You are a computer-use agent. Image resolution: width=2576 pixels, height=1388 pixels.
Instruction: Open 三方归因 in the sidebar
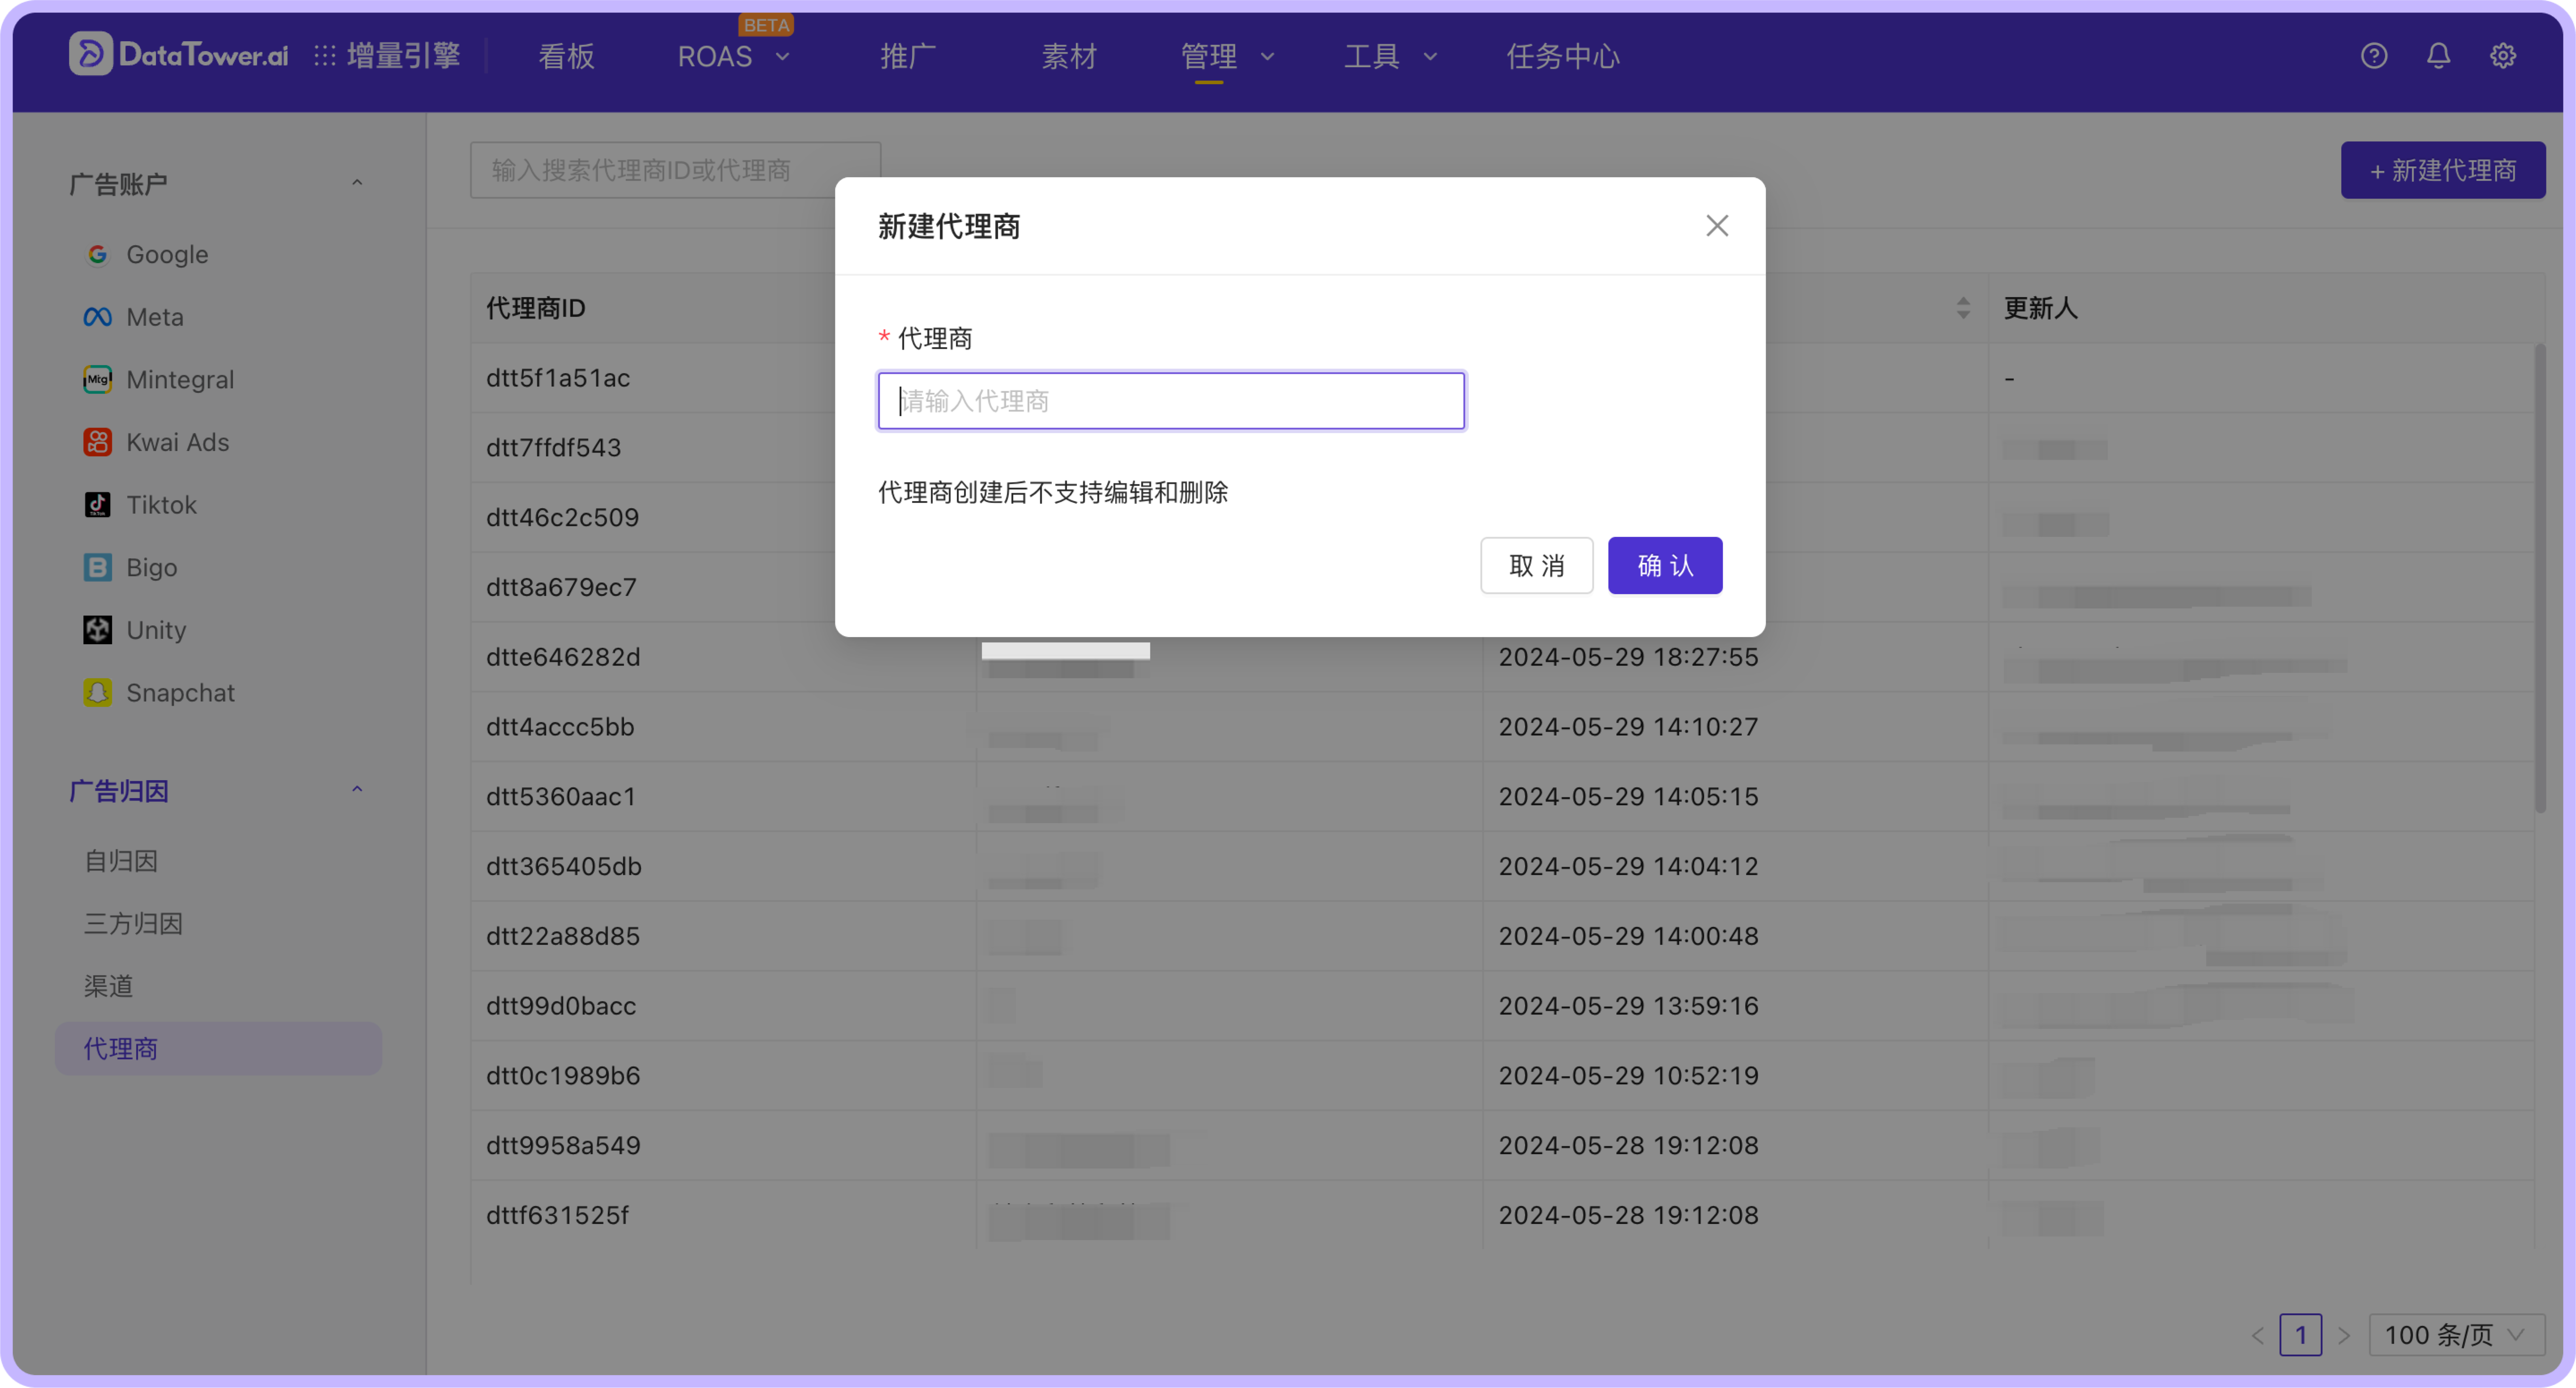pos(133,924)
